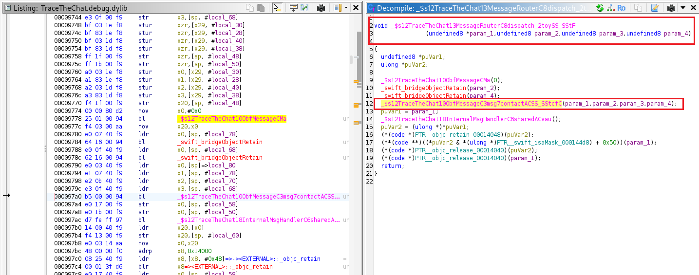This screenshot has height=275, width=699.
Task: Click the first _swift_bridgeObjectRetain call in Listing
Action: 220,142
